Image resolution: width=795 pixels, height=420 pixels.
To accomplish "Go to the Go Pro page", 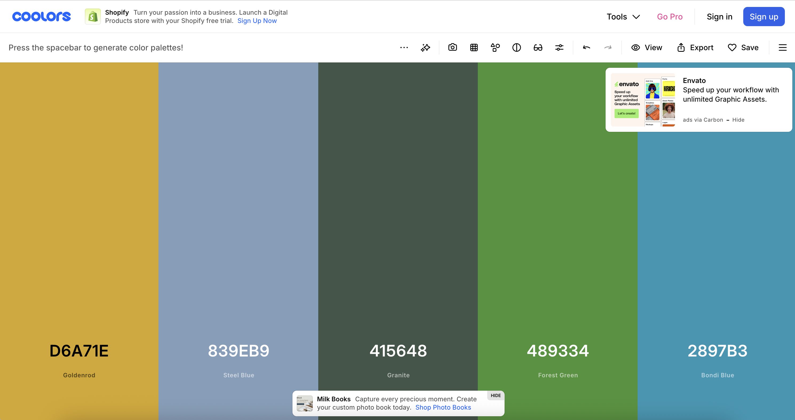I will click(x=669, y=17).
